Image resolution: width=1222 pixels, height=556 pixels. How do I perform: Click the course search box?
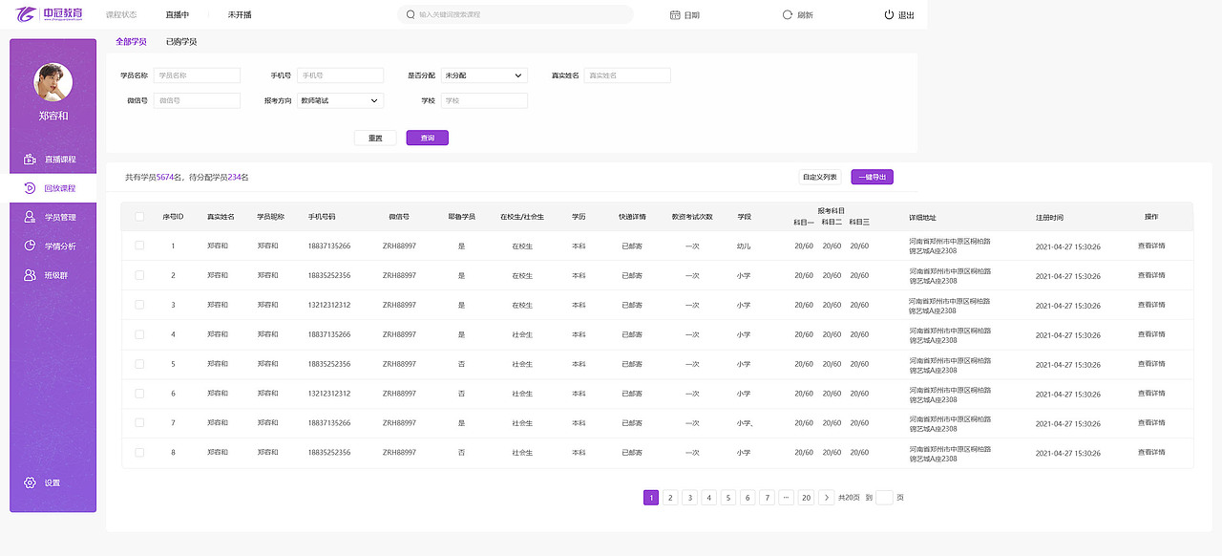[x=516, y=15]
